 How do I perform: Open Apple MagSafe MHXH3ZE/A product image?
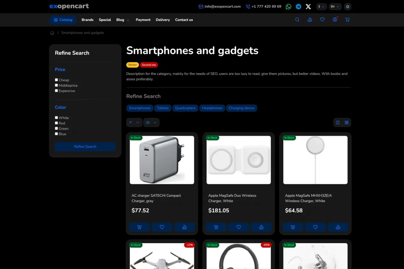tap(315, 160)
